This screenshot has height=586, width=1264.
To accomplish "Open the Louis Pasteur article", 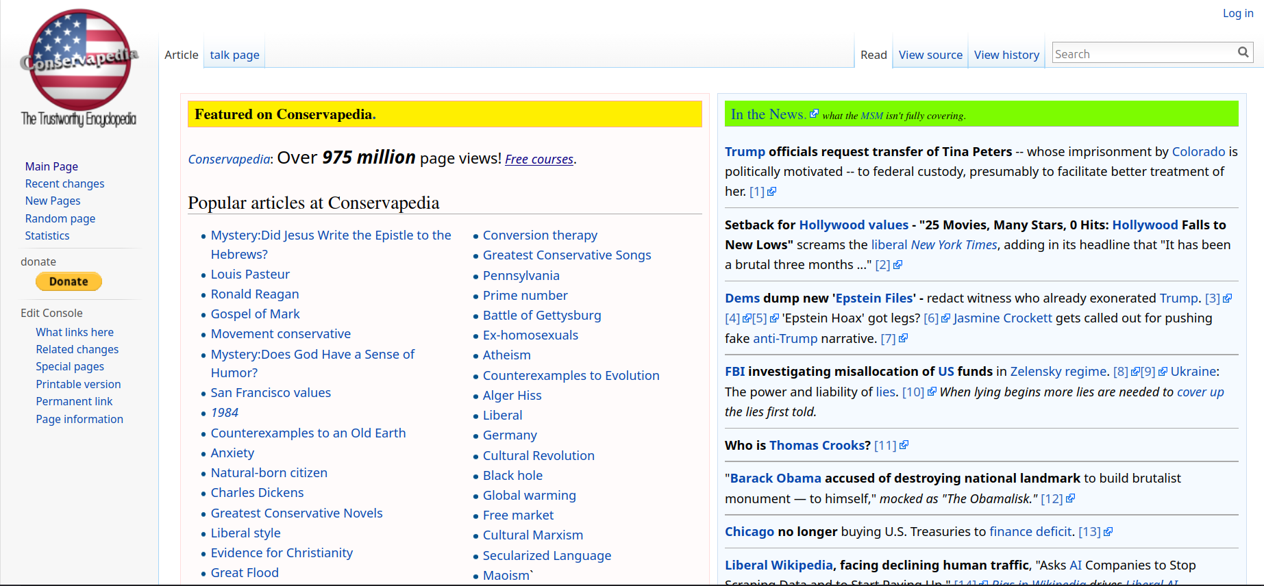I will coord(250,274).
